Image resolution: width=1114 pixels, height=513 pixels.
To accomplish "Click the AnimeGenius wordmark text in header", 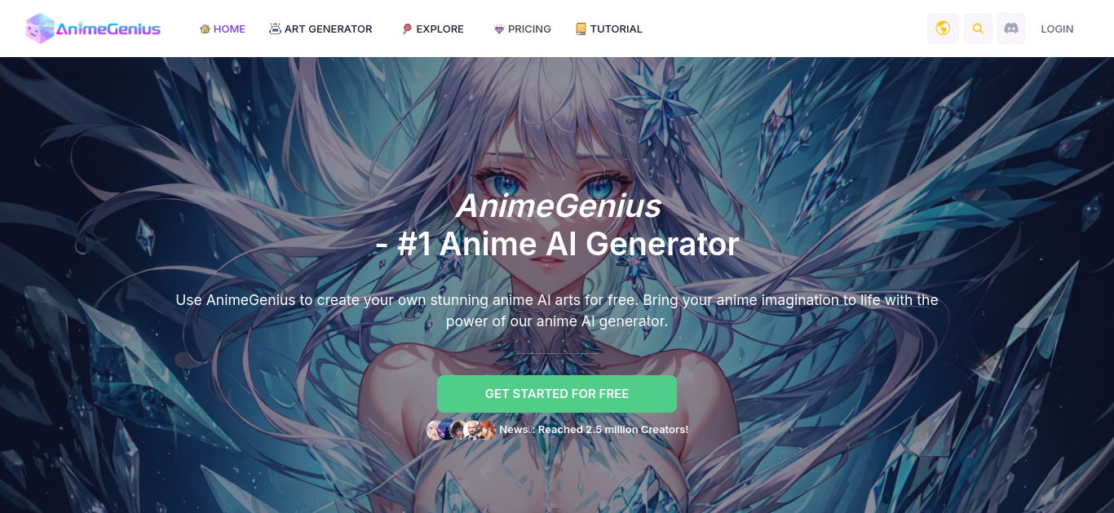I will [108, 30].
